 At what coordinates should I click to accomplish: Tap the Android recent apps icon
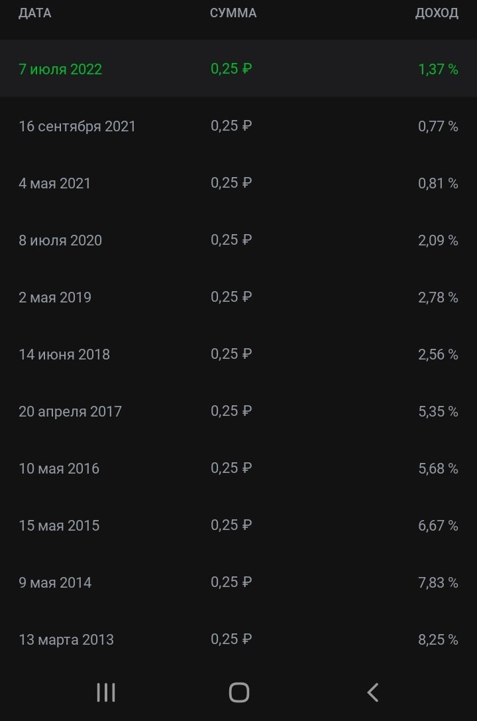click(106, 692)
